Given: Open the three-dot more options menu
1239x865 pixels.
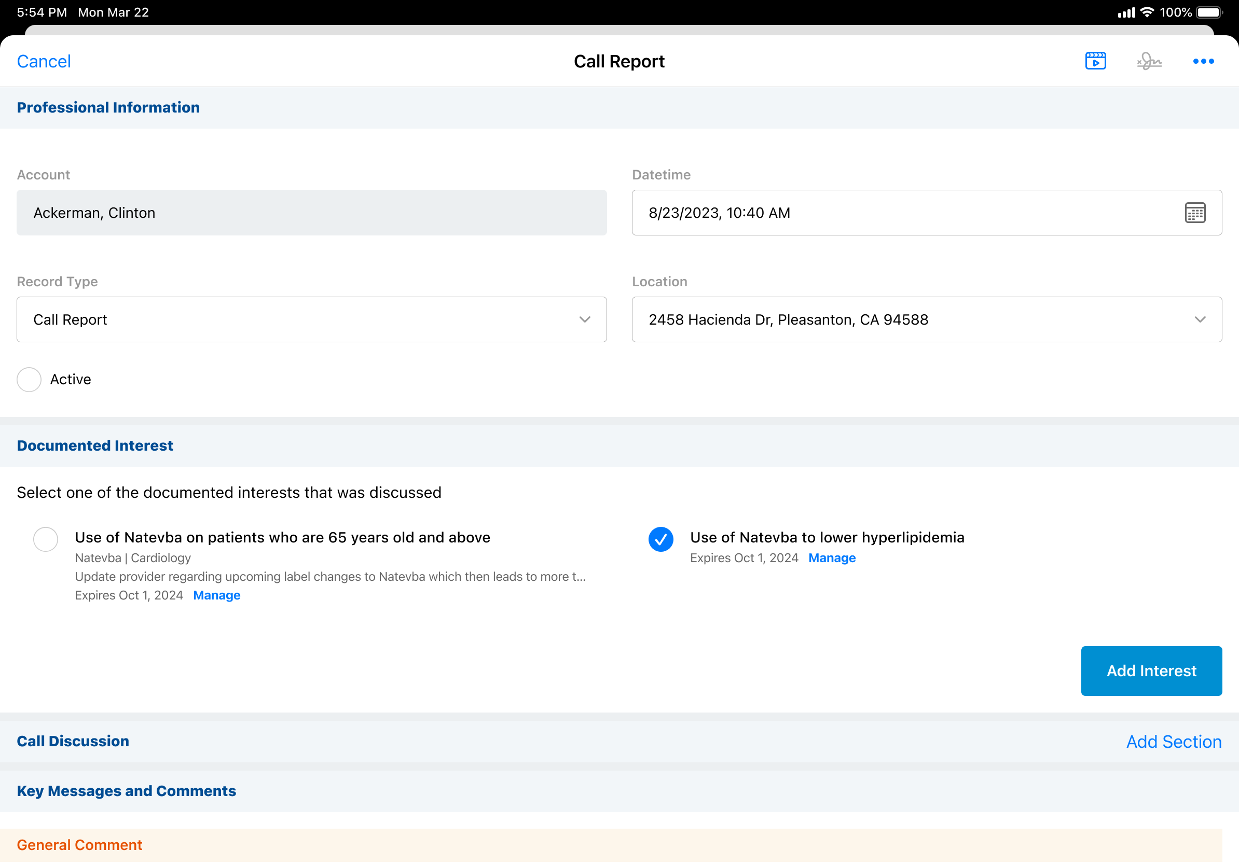Looking at the screenshot, I should tap(1203, 61).
